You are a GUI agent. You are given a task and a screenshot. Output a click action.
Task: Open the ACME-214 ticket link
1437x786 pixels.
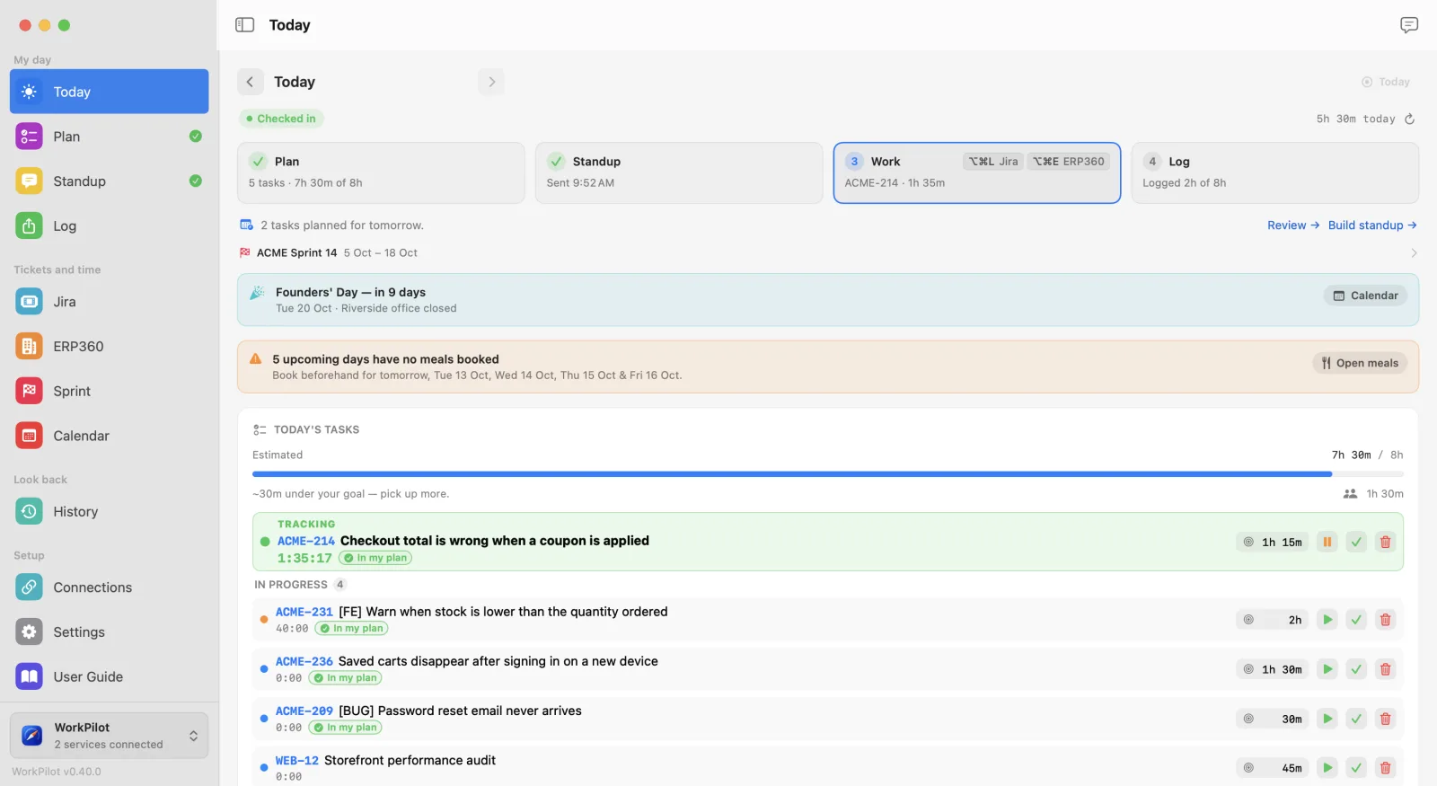click(x=306, y=541)
